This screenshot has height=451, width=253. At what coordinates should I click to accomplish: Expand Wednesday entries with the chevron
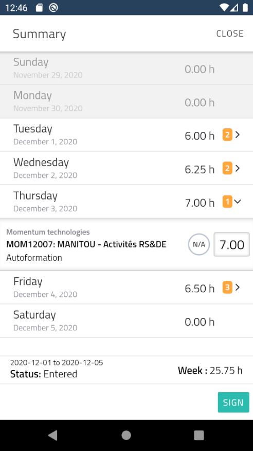[x=238, y=168]
